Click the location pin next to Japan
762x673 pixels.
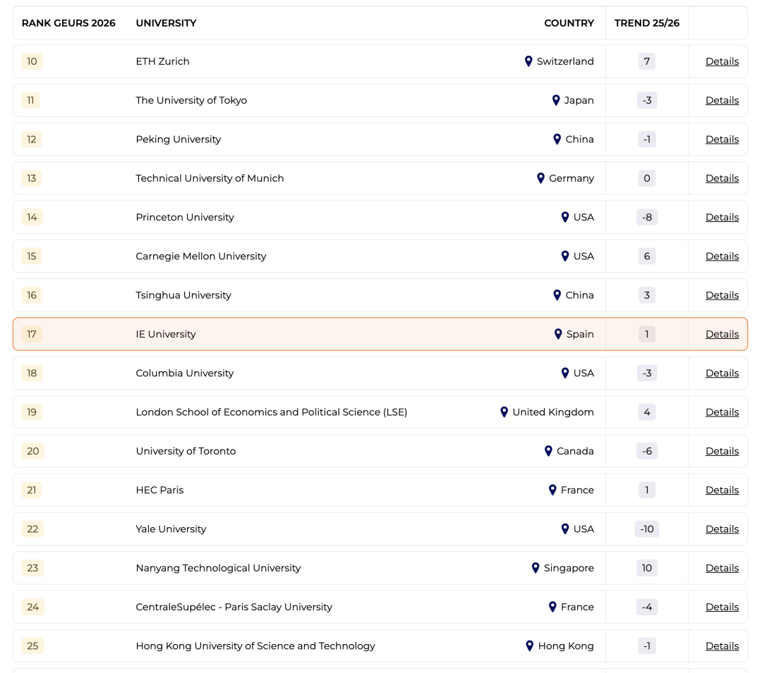coord(556,100)
